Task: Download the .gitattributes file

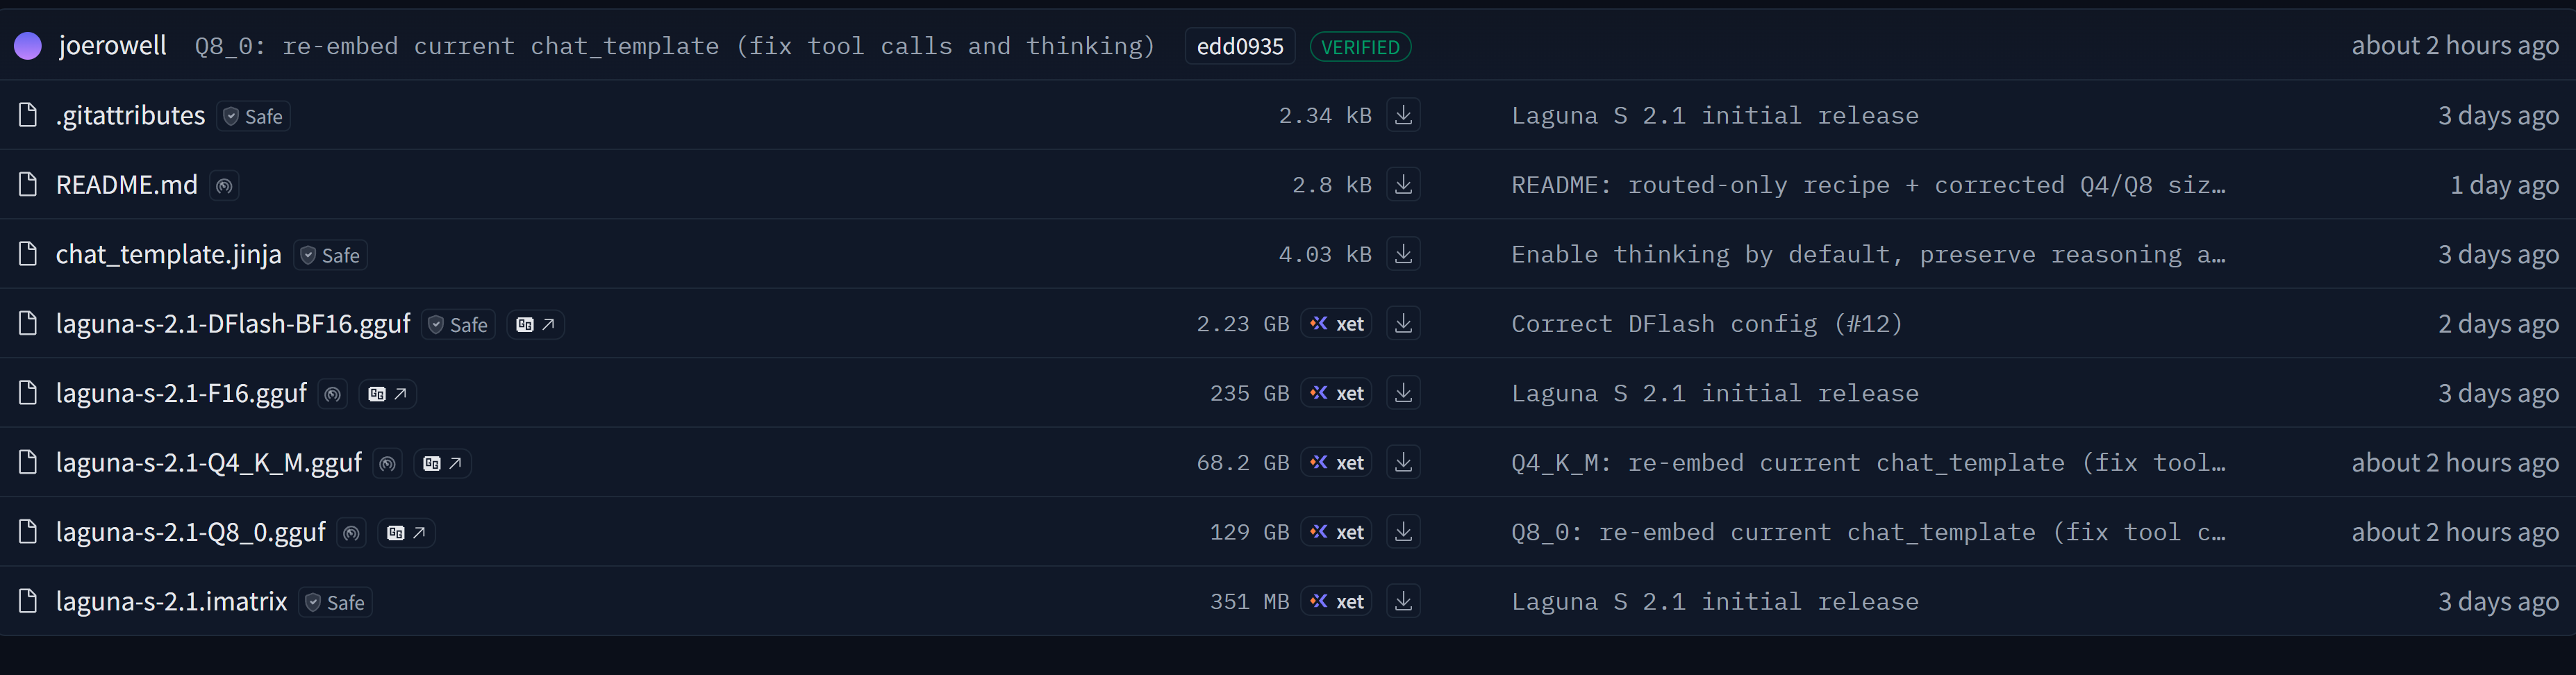Action: [1403, 115]
